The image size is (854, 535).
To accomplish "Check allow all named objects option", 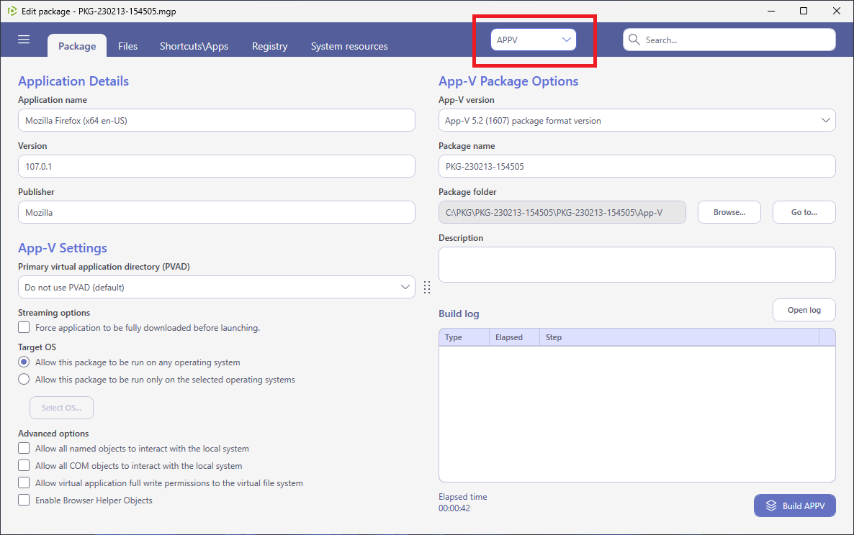I will click(24, 449).
